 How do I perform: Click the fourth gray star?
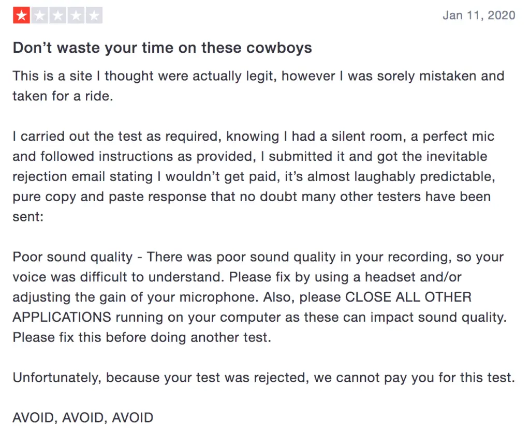[76, 15]
